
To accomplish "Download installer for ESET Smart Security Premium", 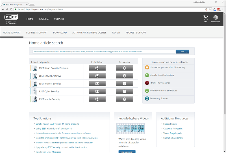I will click(x=97, y=68).
